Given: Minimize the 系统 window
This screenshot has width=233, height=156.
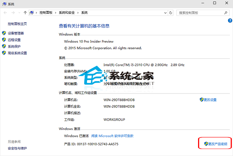Looking at the screenshot, I should coord(203,3).
